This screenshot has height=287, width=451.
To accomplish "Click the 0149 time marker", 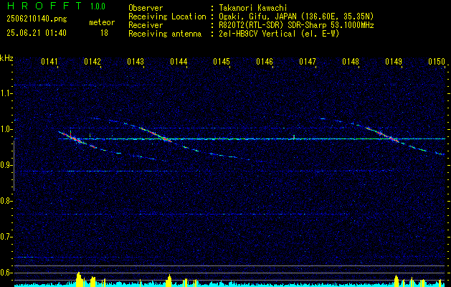I will [394, 61].
